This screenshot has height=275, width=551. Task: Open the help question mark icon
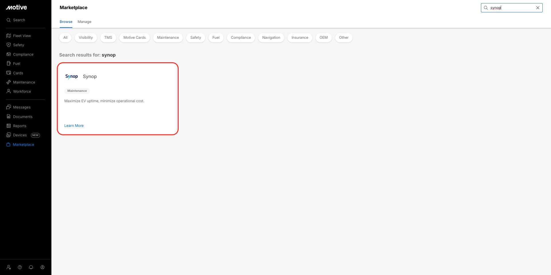tap(20, 267)
